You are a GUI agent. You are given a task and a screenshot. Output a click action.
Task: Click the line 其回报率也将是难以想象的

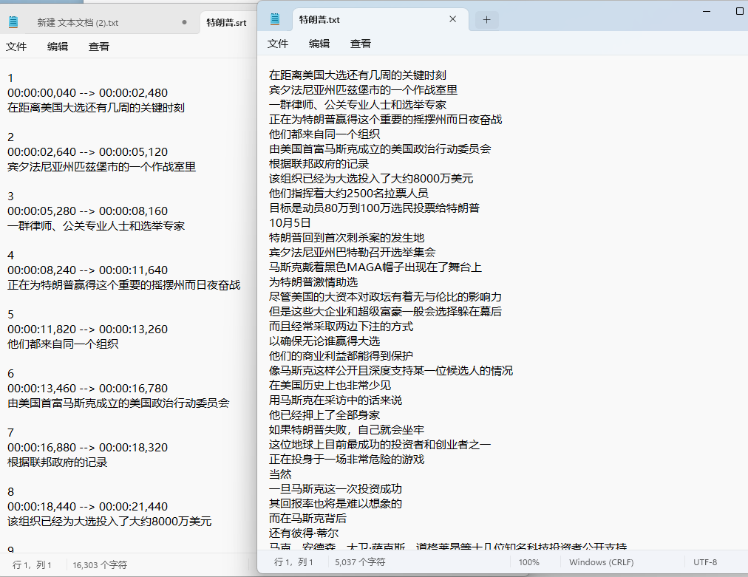336,504
